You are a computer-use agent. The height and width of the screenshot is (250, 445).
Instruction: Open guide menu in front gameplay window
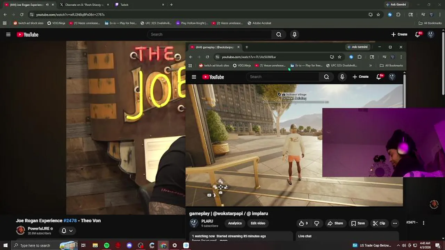point(194,77)
